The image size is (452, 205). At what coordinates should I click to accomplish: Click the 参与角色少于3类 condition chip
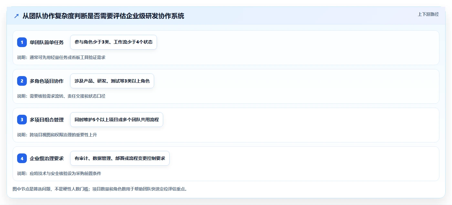pos(113,42)
